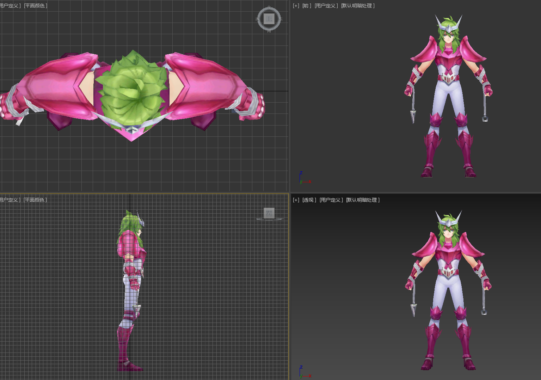Click the ViewCube compass direction 南
The image size is (541, 380).
pyautogui.click(x=269, y=31)
